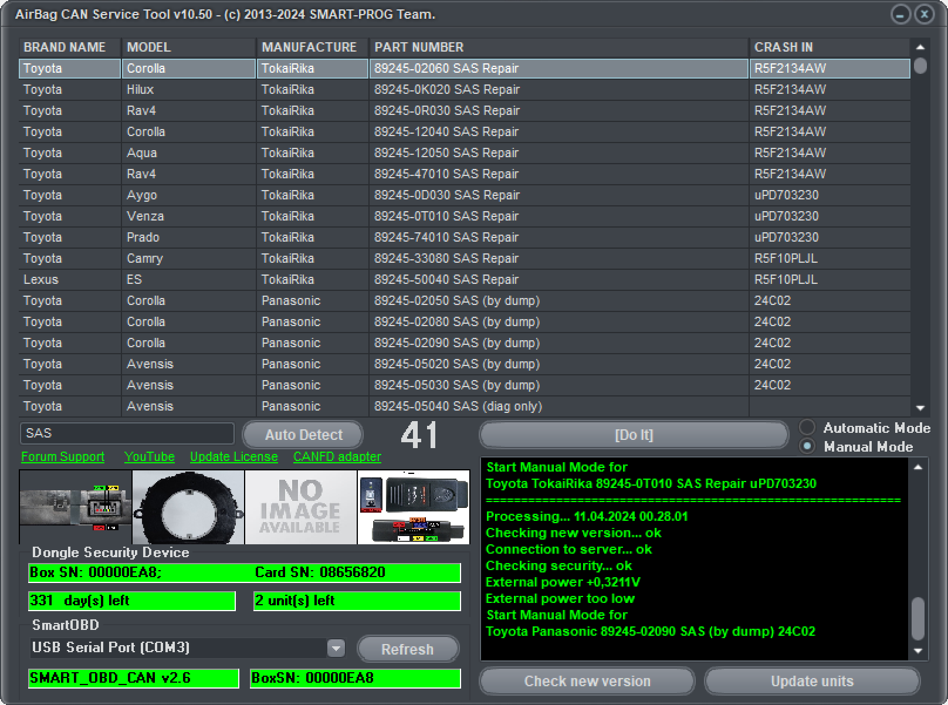Open the Forum Support link
The height and width of the screenshot is (705, 948).
tap(63, 456)
